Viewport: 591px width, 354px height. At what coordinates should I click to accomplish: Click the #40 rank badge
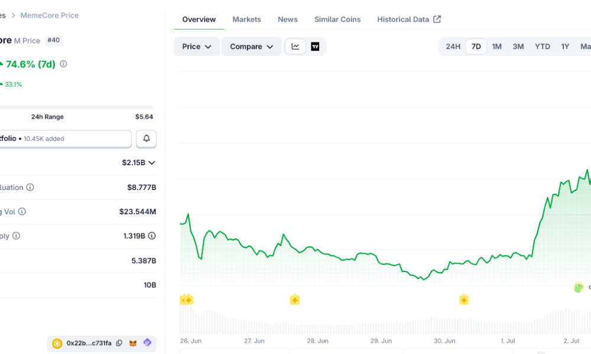pos(54,40)
